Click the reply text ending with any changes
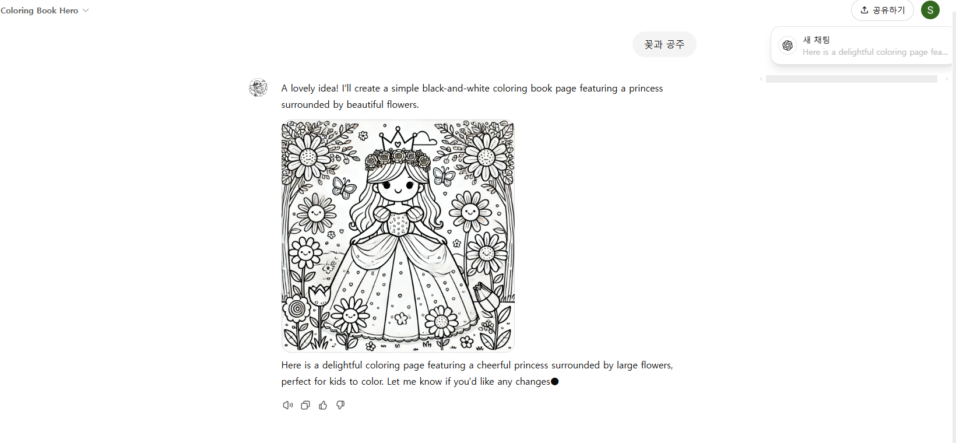 (477, 373)
